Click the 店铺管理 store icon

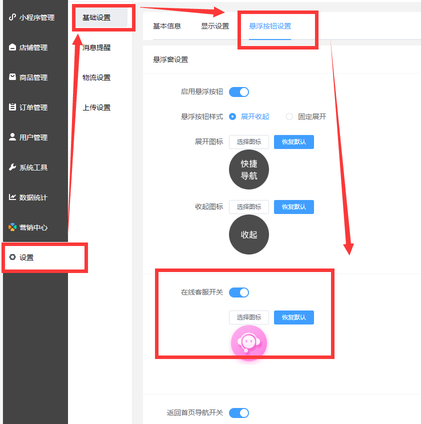pos(12,47)
